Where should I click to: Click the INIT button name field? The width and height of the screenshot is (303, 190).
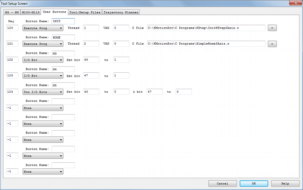click(x=63, y=21)
